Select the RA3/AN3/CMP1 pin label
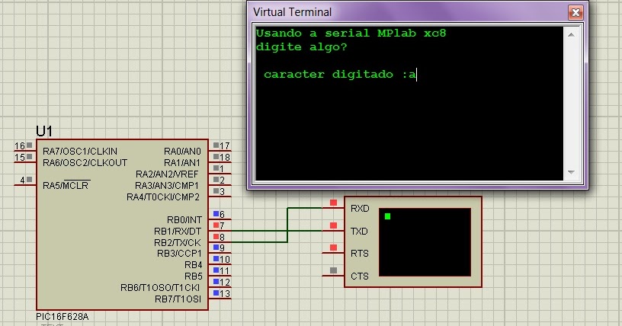Image resolution: width=622 pixels, height=326 pixels. tap(167, 186)
